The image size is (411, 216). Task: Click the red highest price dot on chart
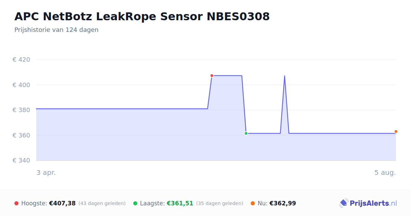(212, 75)
